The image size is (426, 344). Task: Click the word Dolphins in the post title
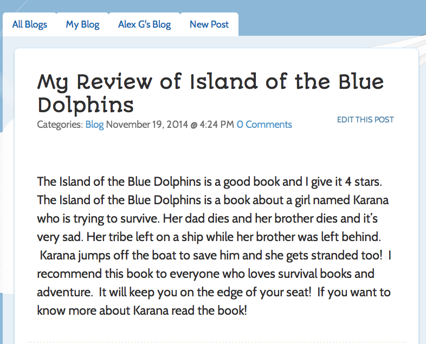tap(86, 105)
